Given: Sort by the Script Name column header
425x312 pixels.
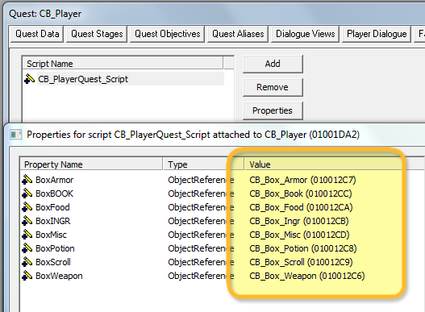Looking at the screenshot, I should click(x=123, y=64).
